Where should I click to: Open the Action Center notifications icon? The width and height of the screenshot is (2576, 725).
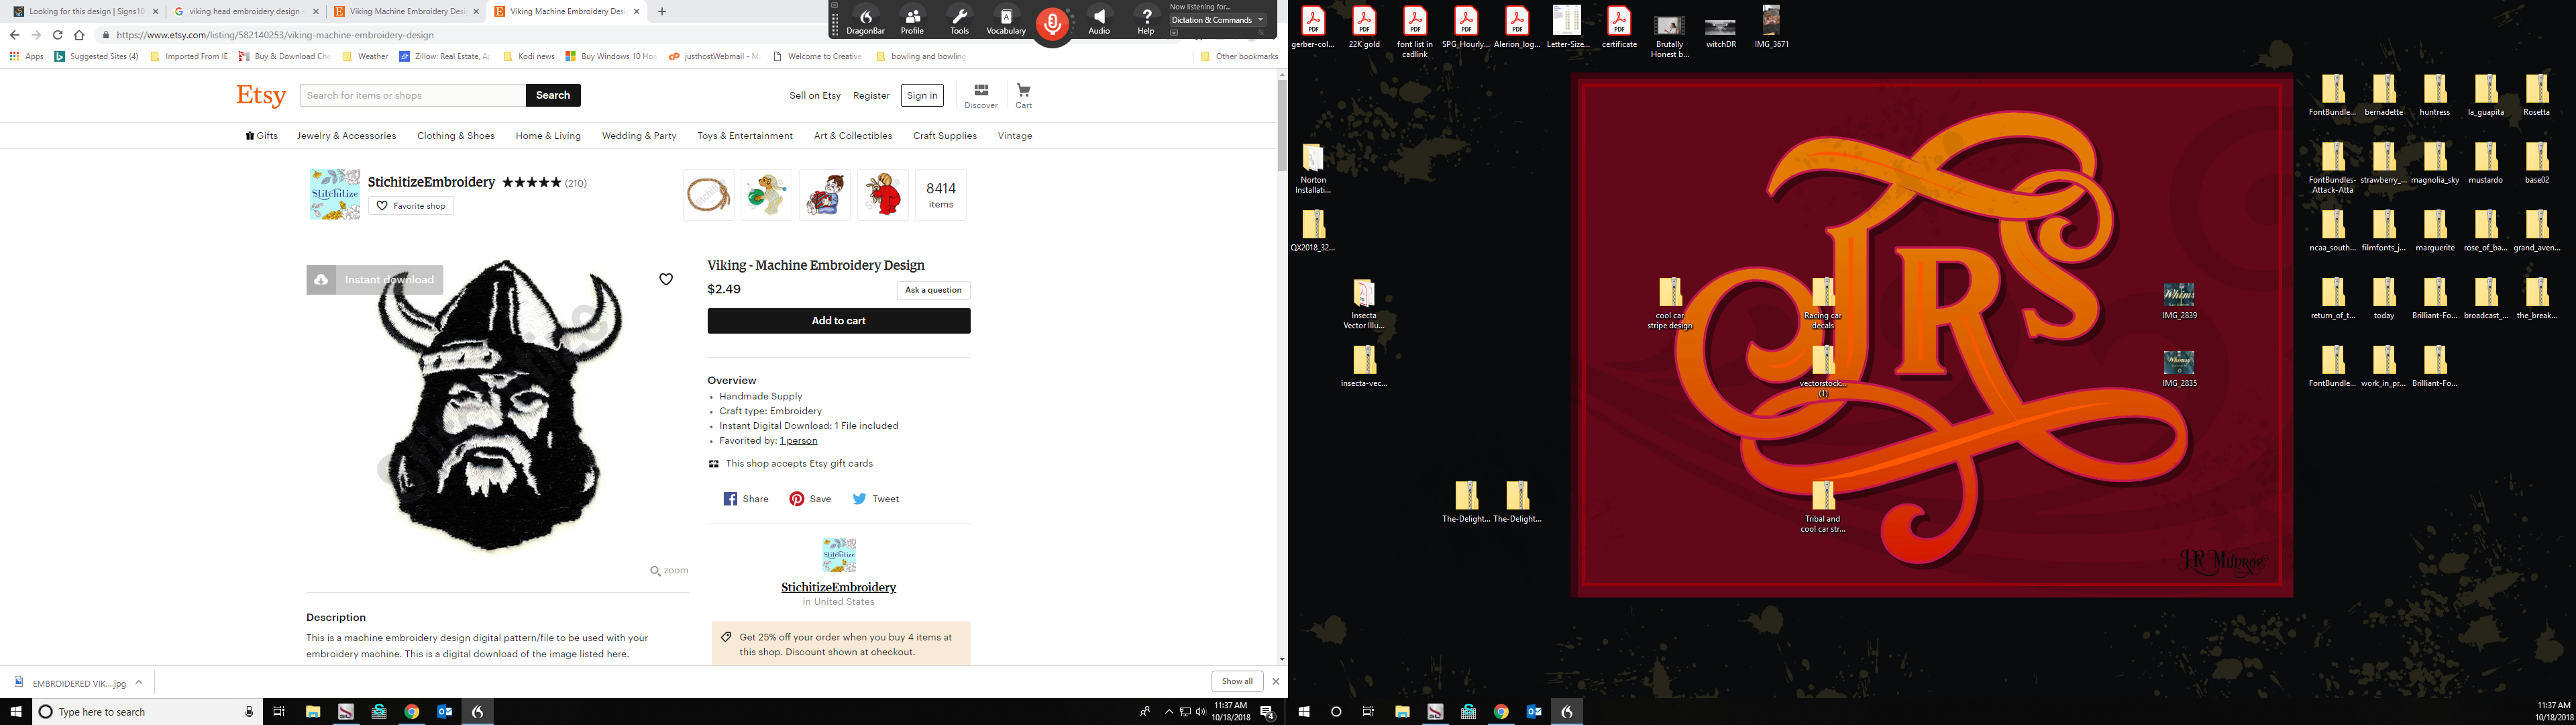point(1267,712)
